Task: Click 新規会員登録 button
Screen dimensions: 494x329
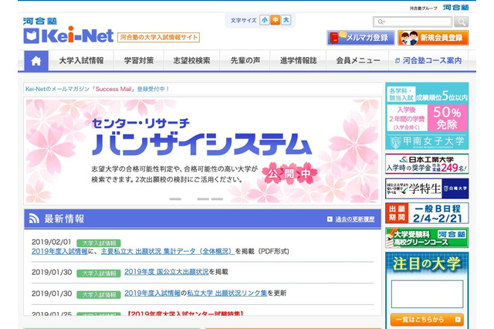Action: click(x=433, y=38)
